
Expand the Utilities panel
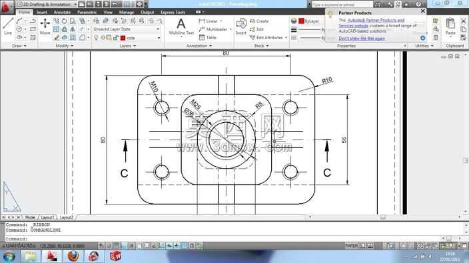424,46
